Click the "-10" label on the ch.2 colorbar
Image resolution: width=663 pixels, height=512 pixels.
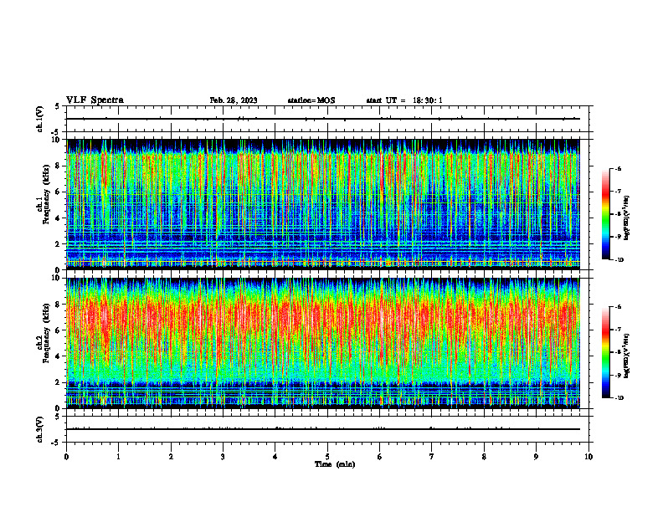coord(619,398)
